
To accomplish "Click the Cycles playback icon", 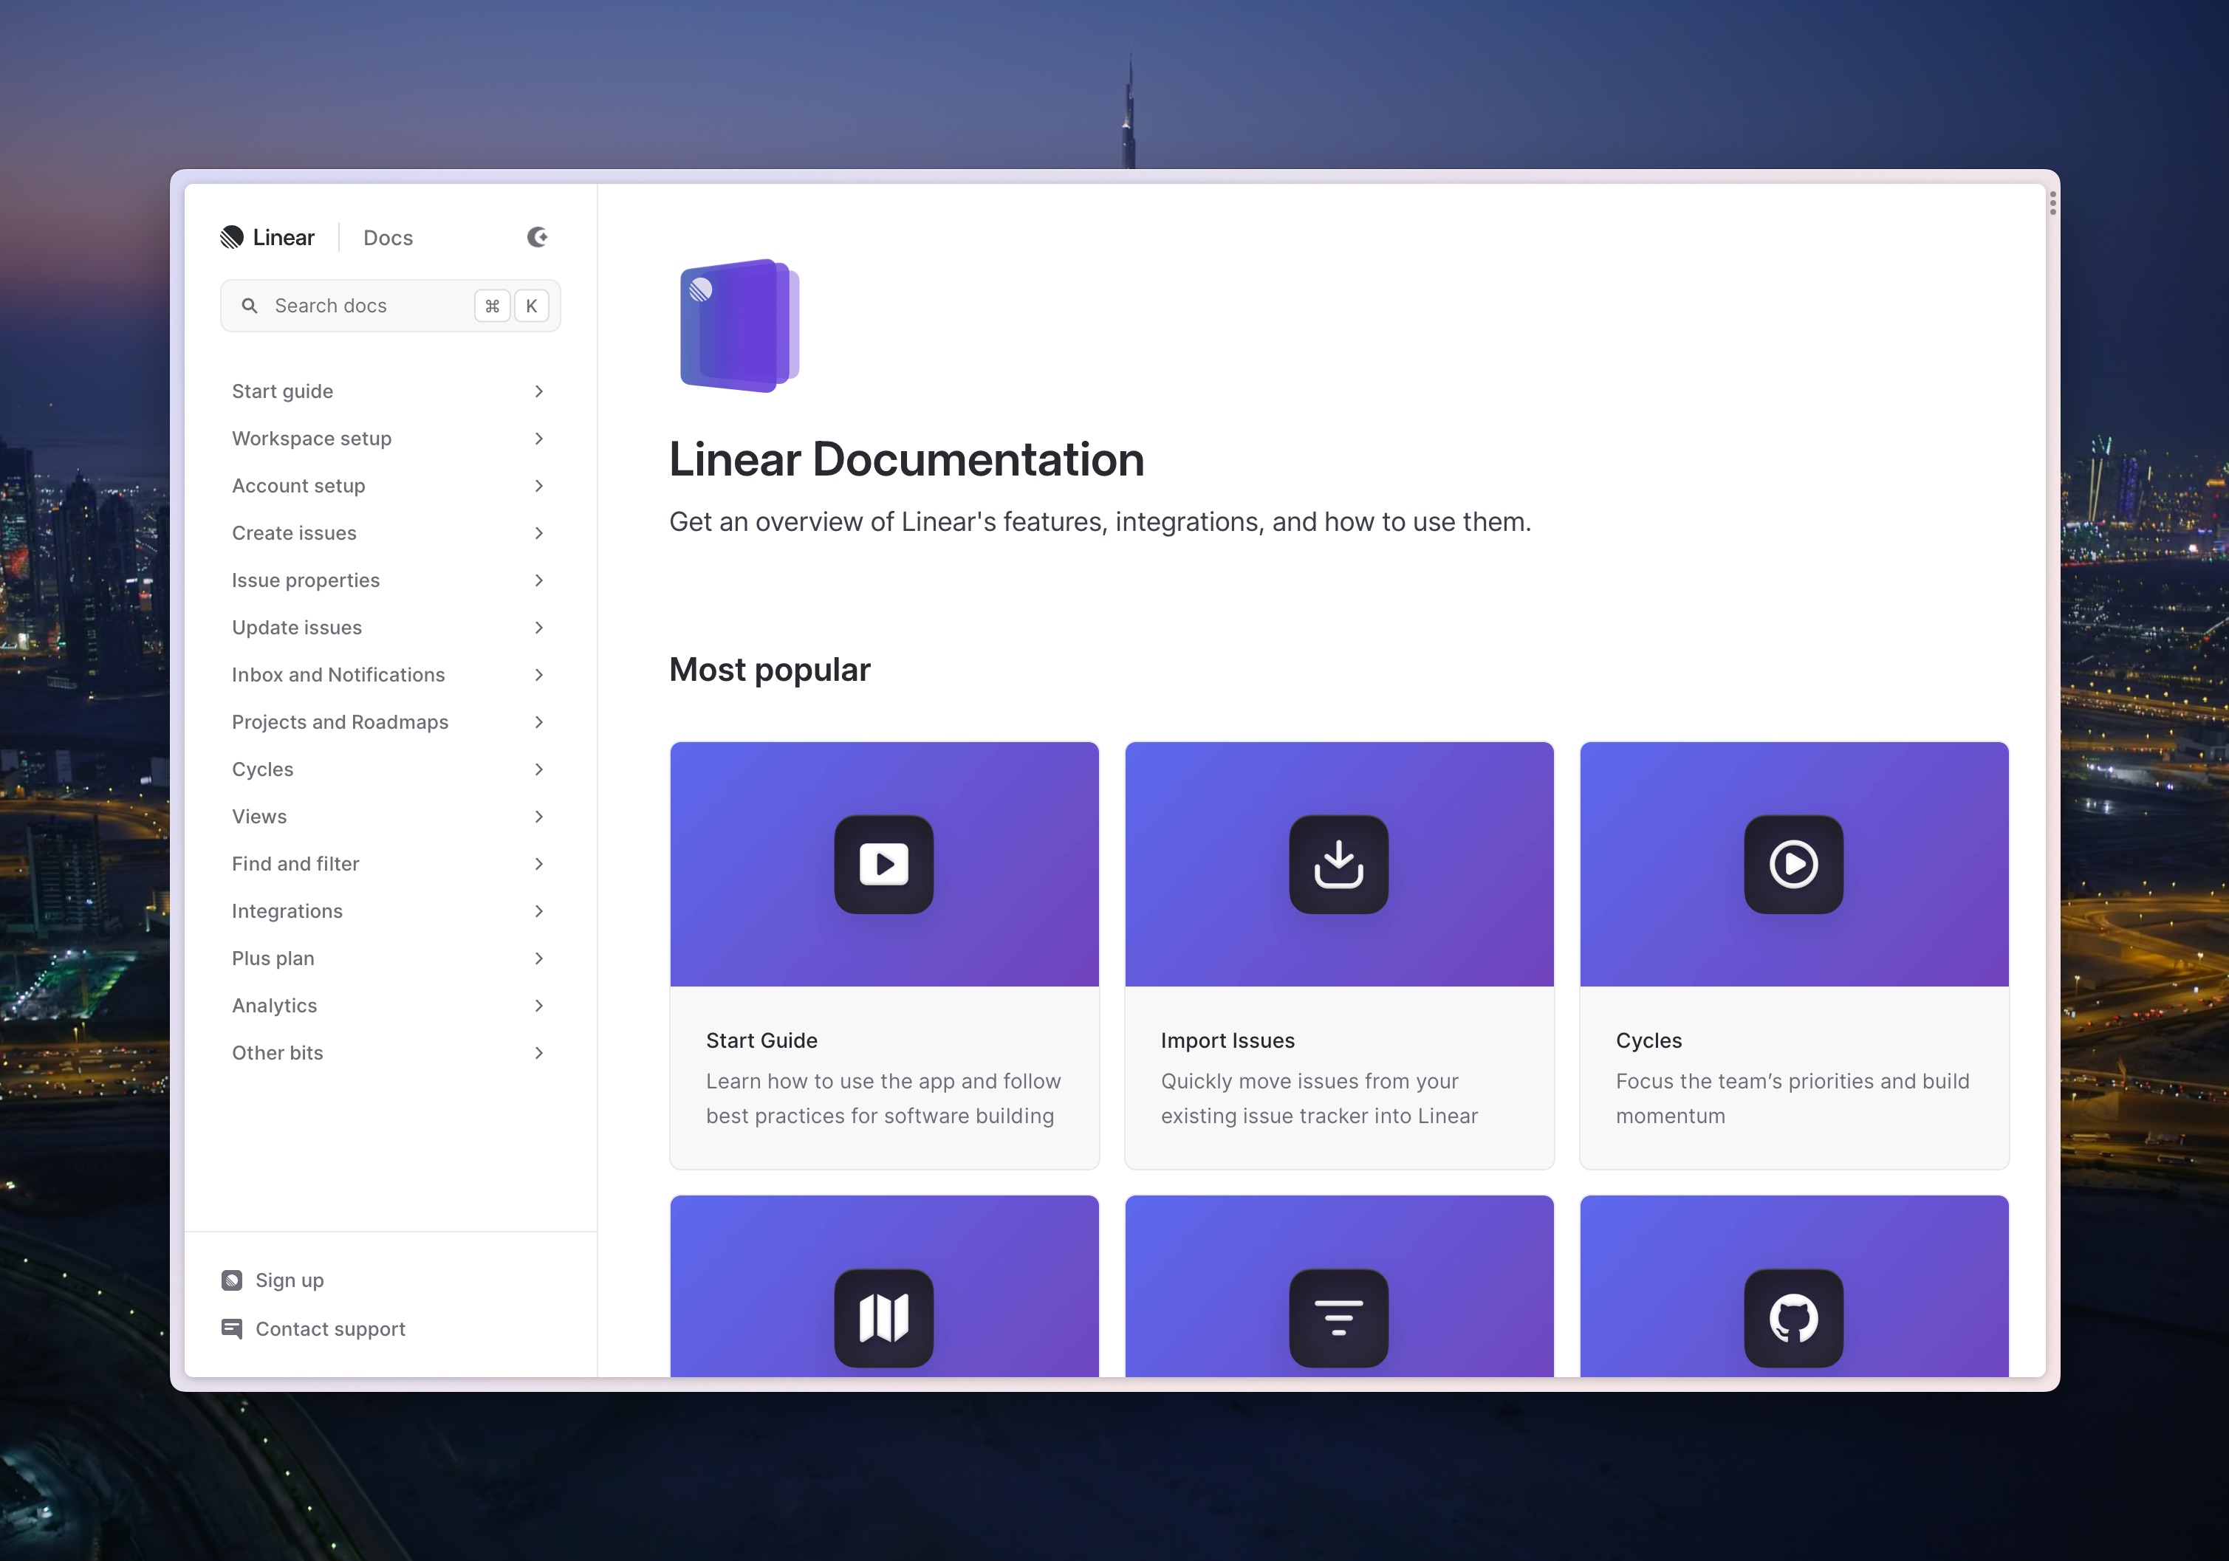I will click(x=1794, y=862).
